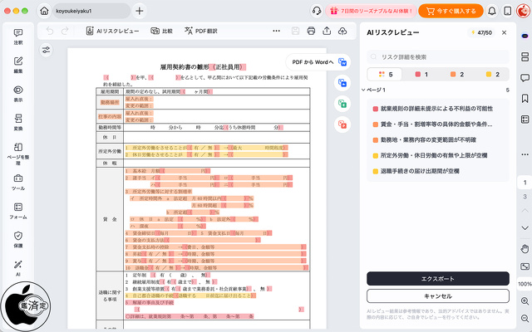Undo the last action

(x=50, y=31)
